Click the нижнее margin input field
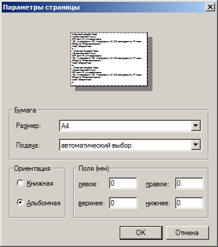 pos(189,203)
